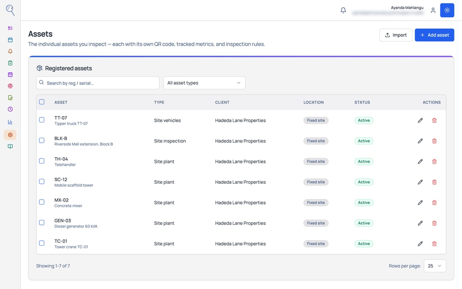This screenshot has width=462, height=289.
Task: Click the Site vehicles type cell
Action: click(x=167, y=120)
